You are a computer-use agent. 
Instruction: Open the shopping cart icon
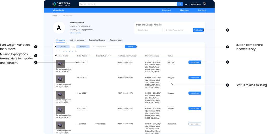coord(204,4)
